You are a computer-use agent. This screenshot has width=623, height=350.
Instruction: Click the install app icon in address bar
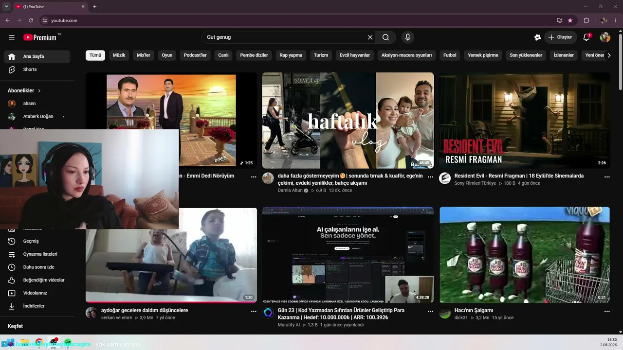pos(559,20)
